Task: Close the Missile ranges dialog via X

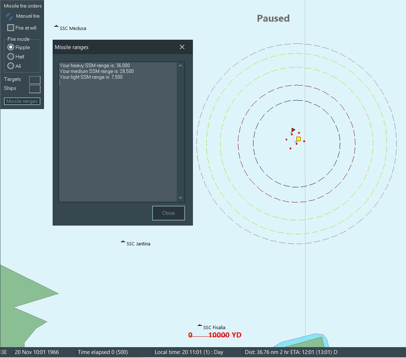Action: point(182,47)
